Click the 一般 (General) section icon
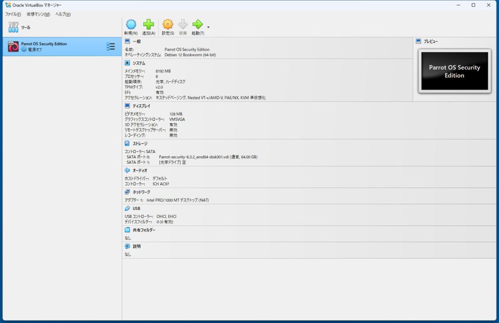Image resolution: width=499 pixels, height=323 pixels. (x=127, y=41)
